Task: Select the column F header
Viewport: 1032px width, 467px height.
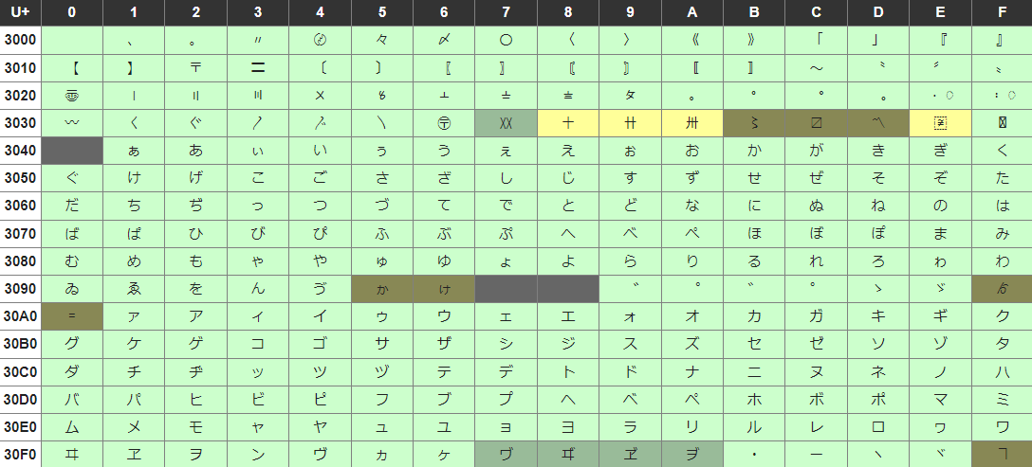Action: (x=1002, y=13)
